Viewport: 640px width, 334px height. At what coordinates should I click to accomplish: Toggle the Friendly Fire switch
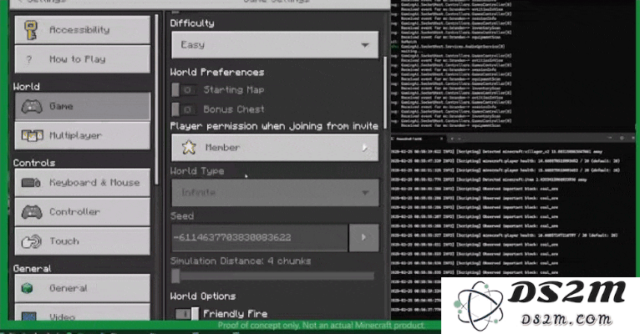(x=187, y=314)
